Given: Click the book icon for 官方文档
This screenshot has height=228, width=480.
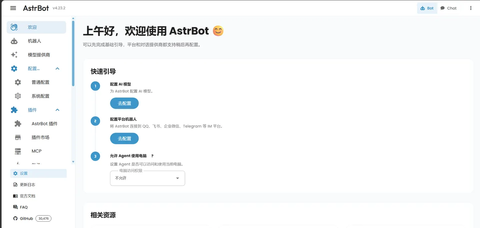Looking at the screenshot, I should (15, 196).
